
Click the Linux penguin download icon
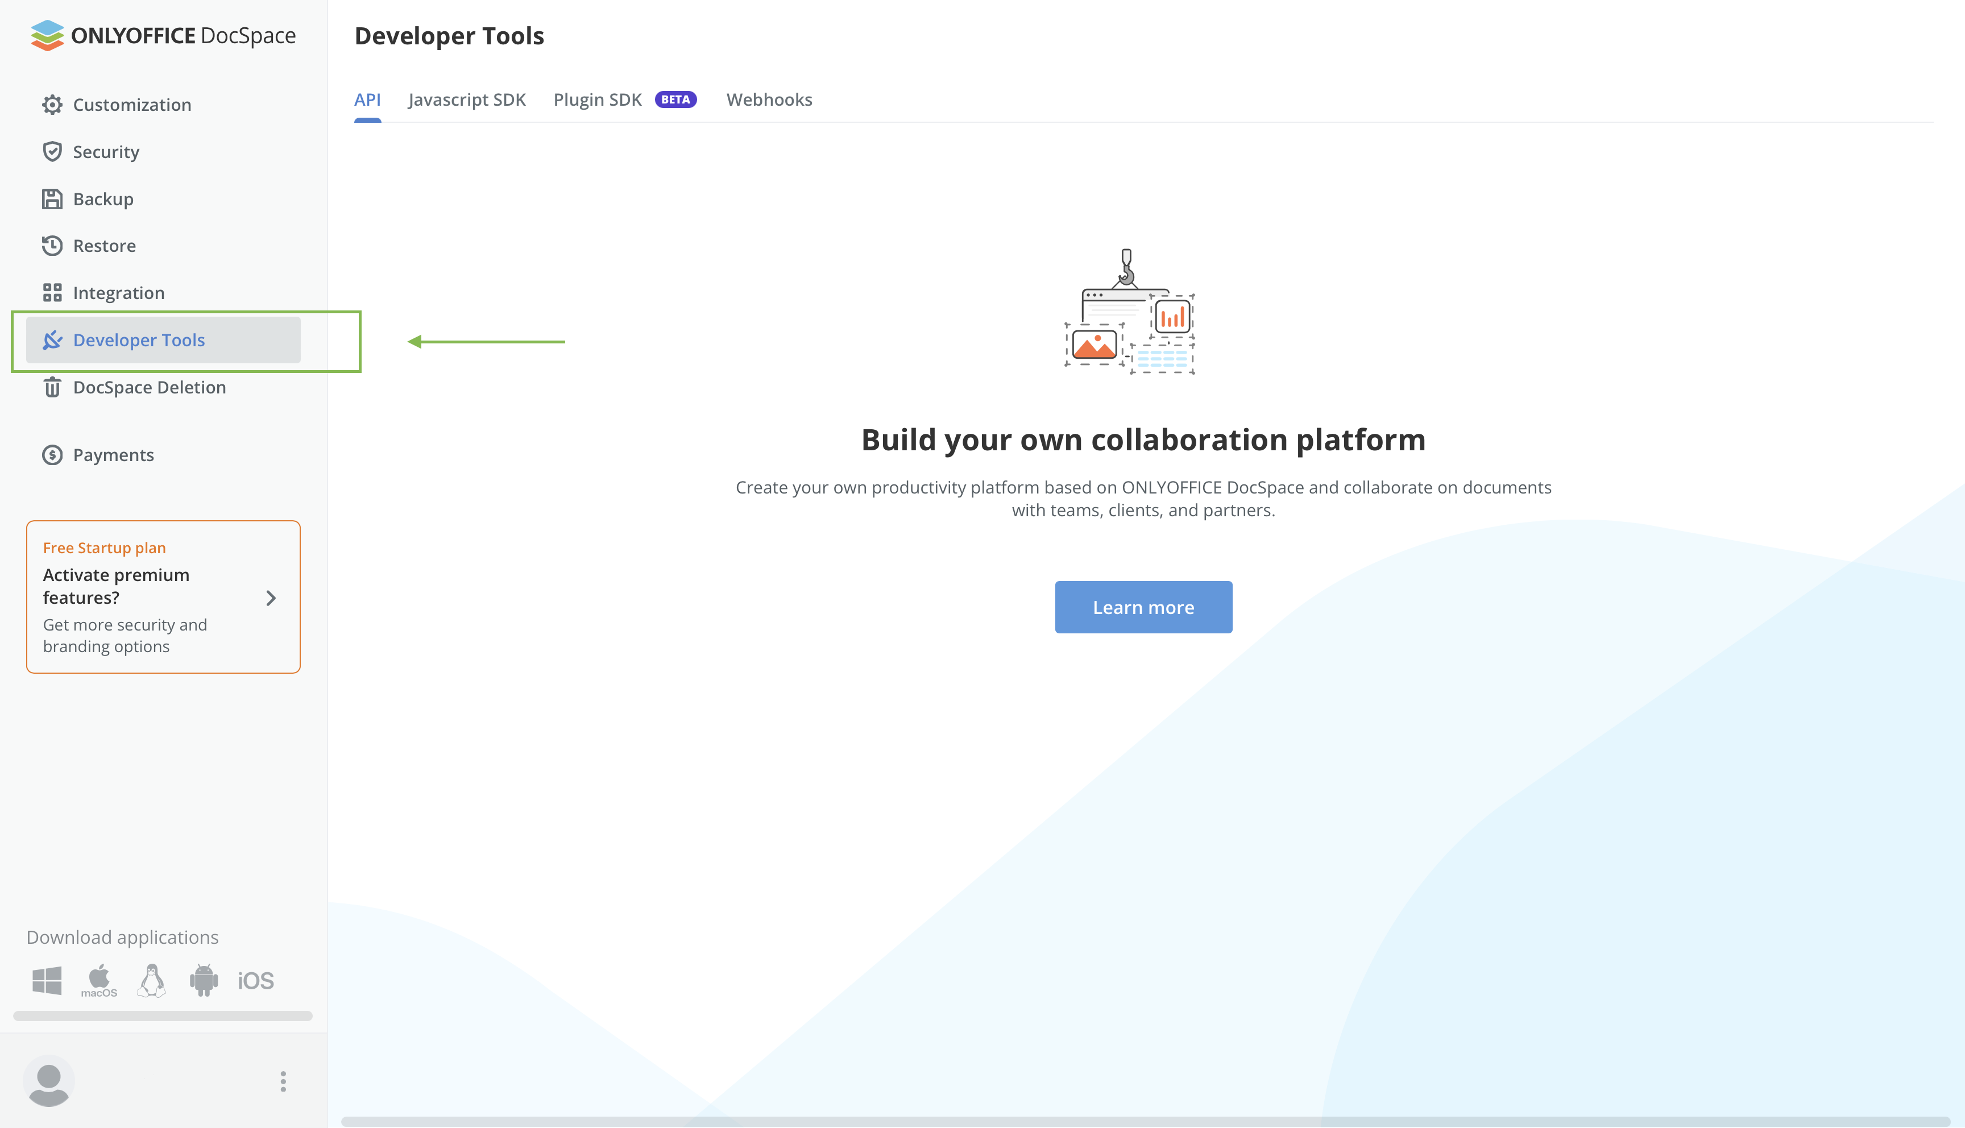point(152,980)
